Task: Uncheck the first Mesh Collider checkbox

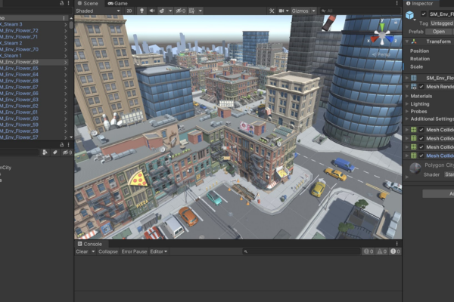Action: (x=422, y=130)
